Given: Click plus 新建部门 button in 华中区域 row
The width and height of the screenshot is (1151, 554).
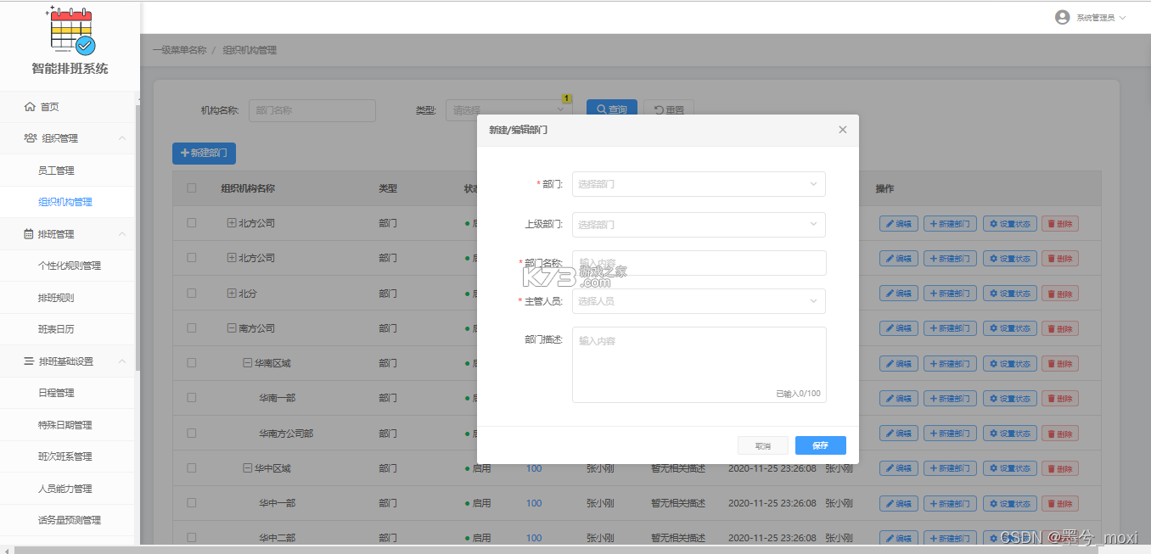Looking at the screenshot, I should [x=950, y=468].
